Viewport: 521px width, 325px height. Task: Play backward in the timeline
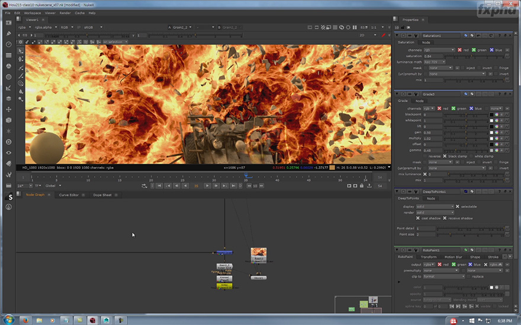[186, 186]
